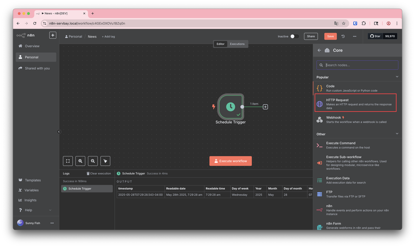The image size is (415, 247).
Task: Add the n8n node
Action: 357,210
